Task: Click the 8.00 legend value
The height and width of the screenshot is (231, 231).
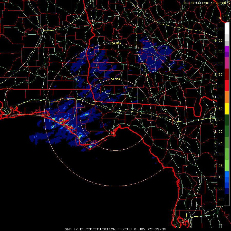Action: click(218, 29)
